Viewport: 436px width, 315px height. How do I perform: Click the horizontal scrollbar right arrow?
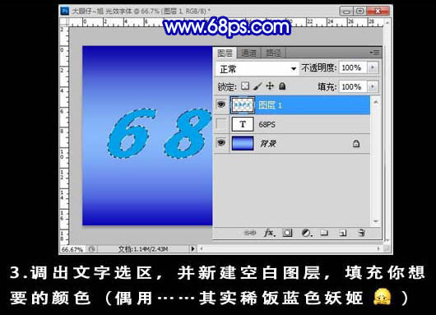click(378, 248)
